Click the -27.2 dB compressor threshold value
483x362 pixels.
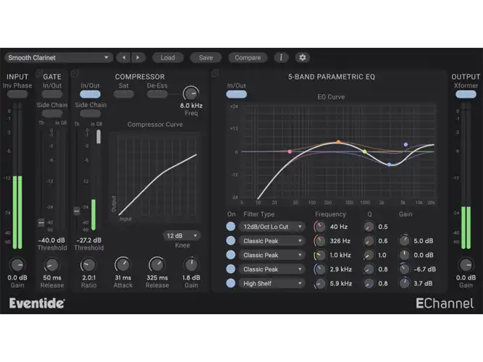coord(89,240)
